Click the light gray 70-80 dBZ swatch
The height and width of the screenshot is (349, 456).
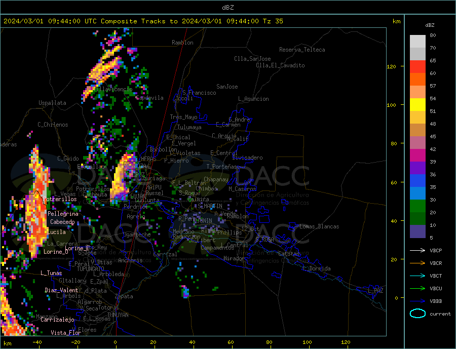417,42
